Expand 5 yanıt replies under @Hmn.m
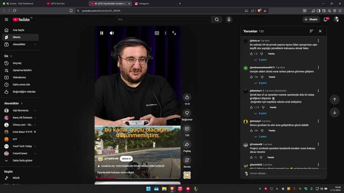344x193 pixels. click(x=260, y=60)
